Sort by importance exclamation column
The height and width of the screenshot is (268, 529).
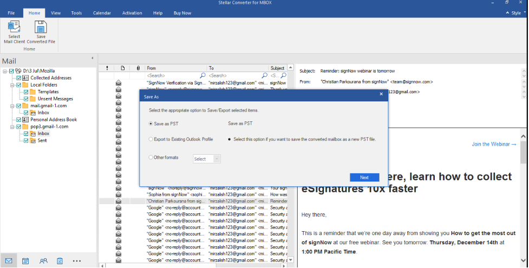107,68
